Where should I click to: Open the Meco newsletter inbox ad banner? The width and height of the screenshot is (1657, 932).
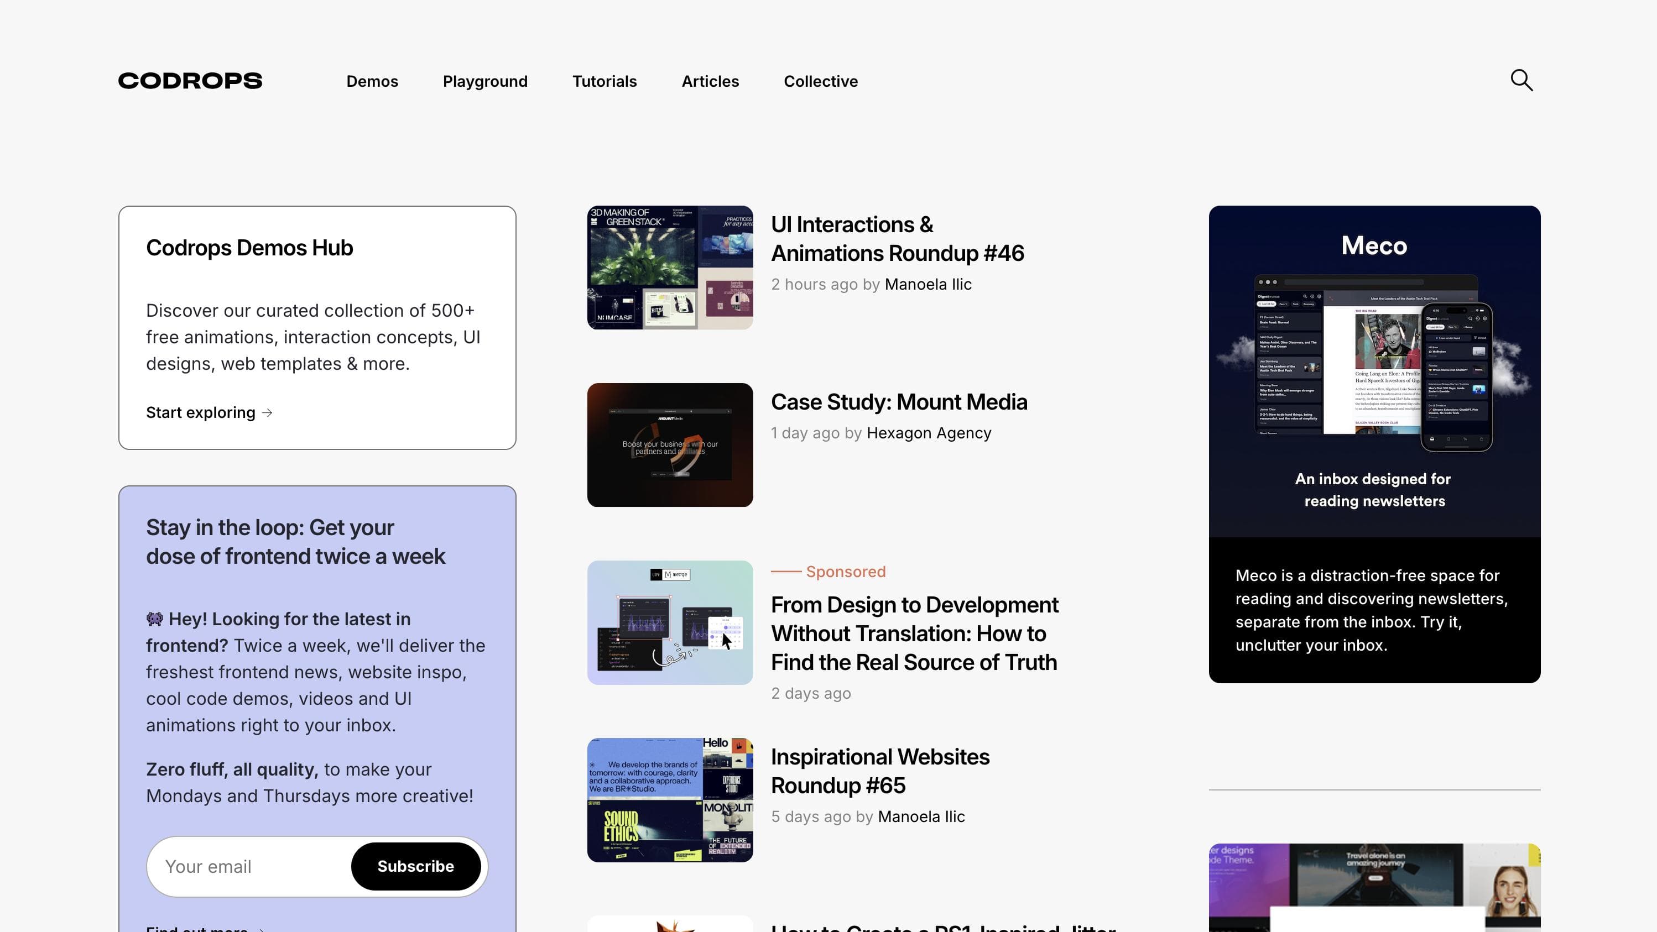(x=1374, y=371)
